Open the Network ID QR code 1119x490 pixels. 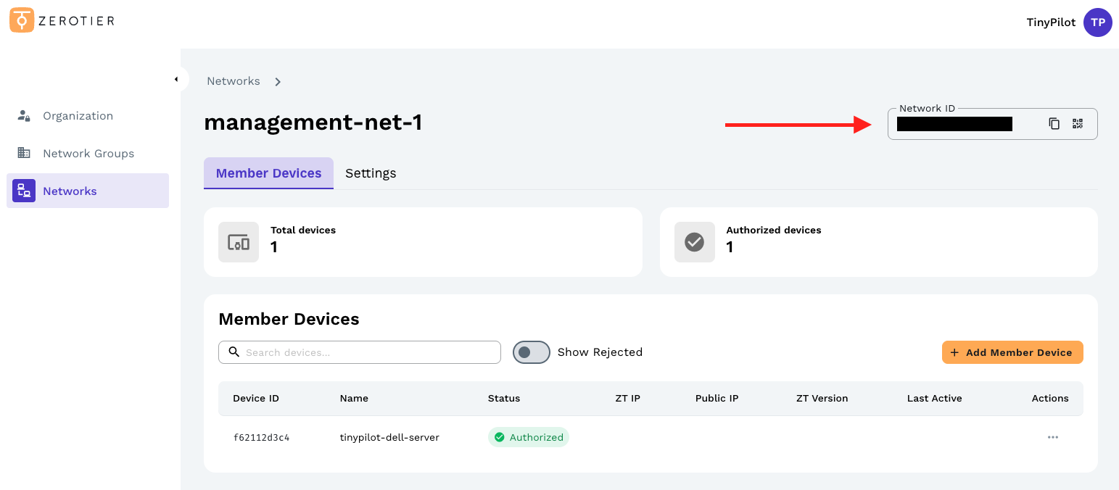click(1078, 123)
